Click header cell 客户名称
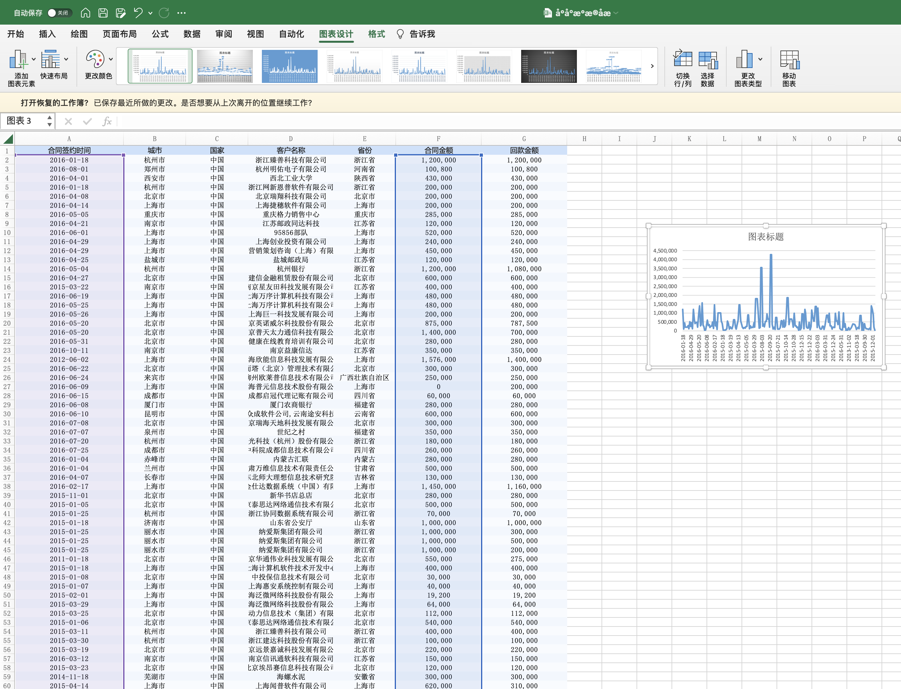The height and width of the screenshot is (689, 901). (291, 151)
